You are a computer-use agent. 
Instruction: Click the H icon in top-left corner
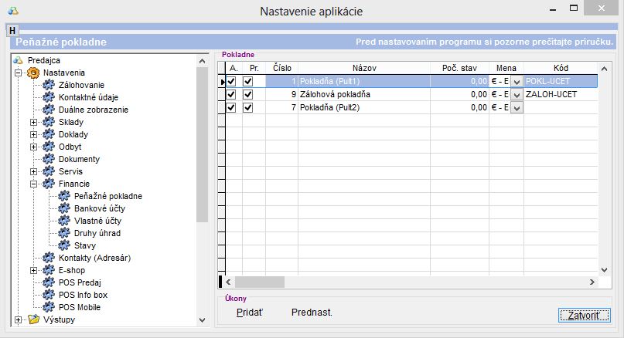pos(12,29)
